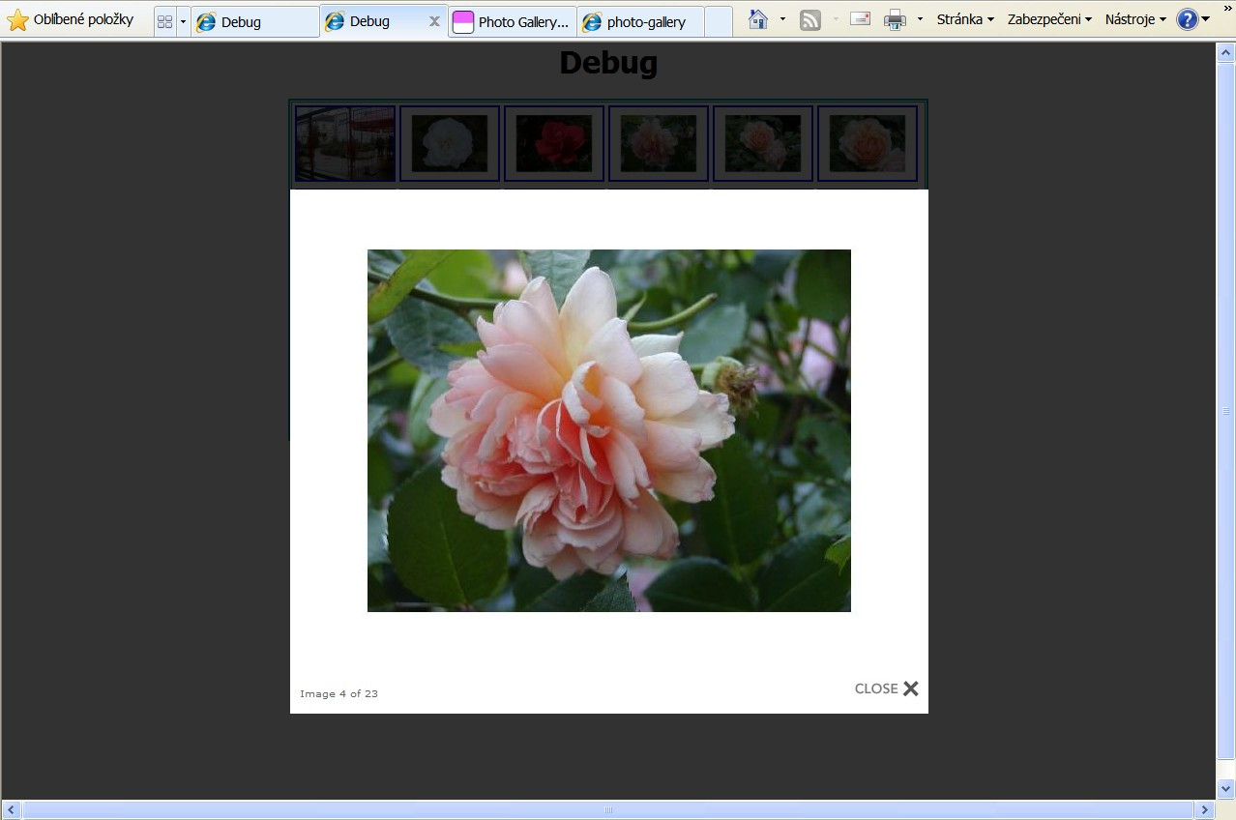The image size is (1236, 820).
Task: Open the Stránka menu
Action: [x=965, y=19]
